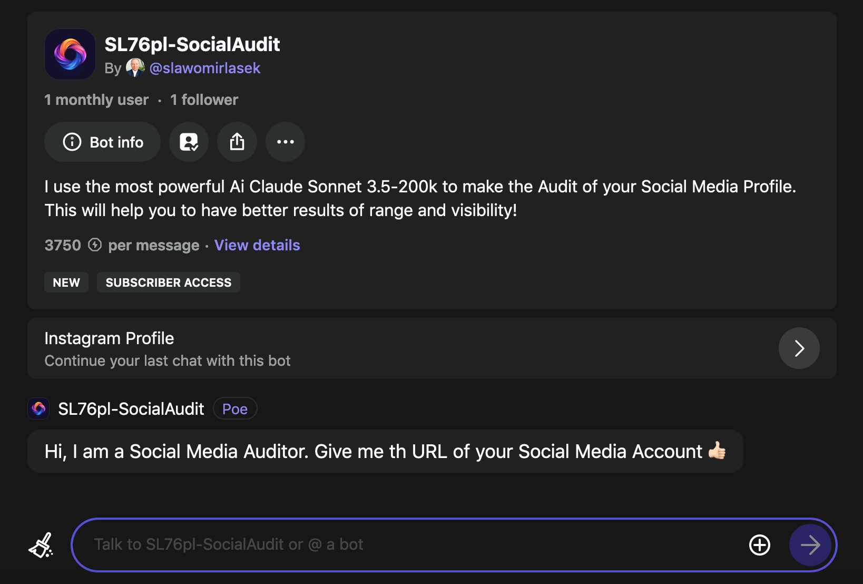This screenshot has height=584, width=863.
Task: Click the Poe tag badge
Action: click(235, 409)
